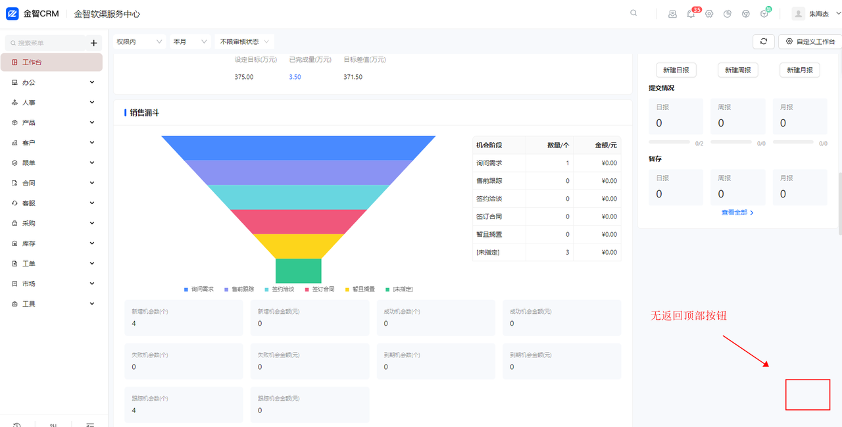Expand the 客服 menu chevron
The width and height of the screenshot is (842, 427).
click(92, 203)
